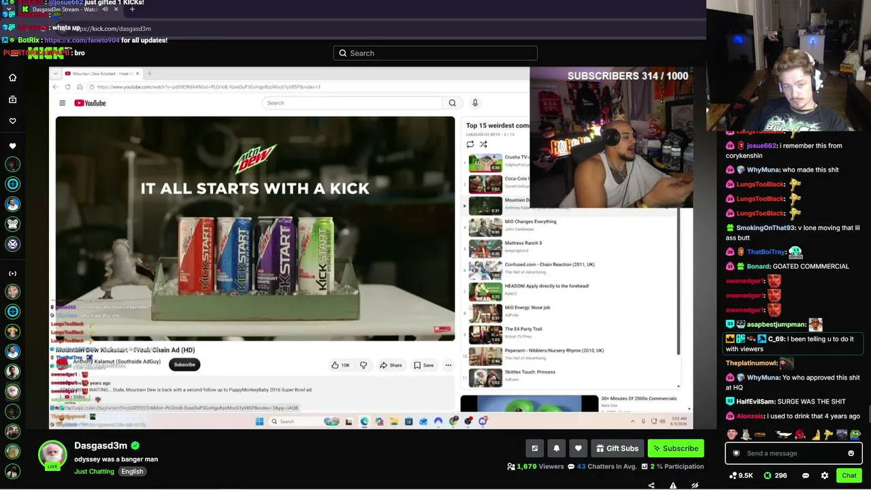Click the black YouTube Subscribe button
This screenshot has height=490, width=871.
click(184, 365)
